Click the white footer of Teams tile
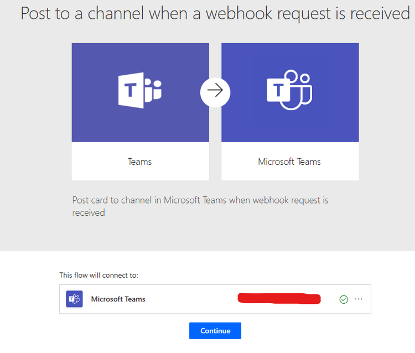The width and height of the screenshot is (415, 353). pyautogui.click(x=141, y=161)
